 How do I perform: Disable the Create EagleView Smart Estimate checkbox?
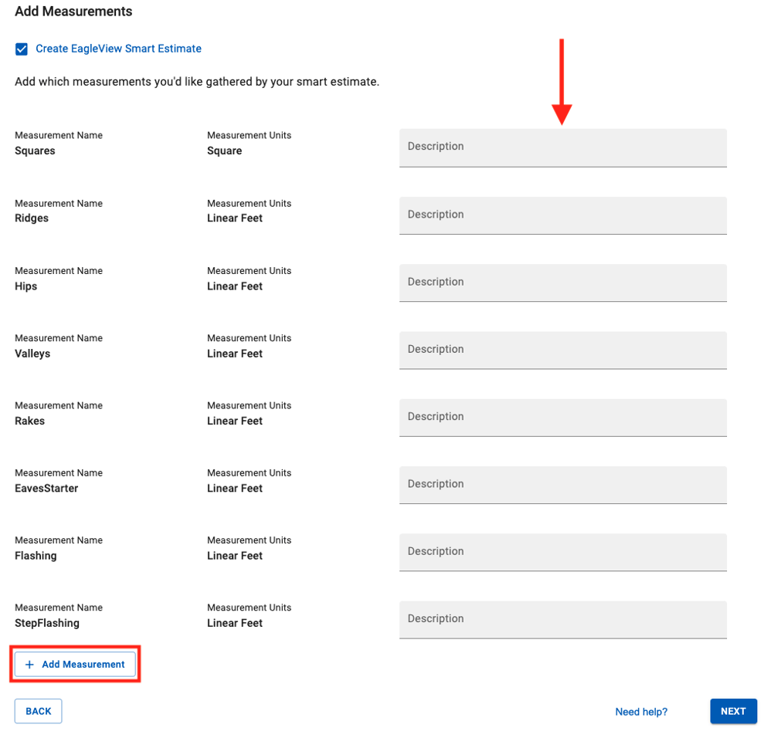point(22,49)
